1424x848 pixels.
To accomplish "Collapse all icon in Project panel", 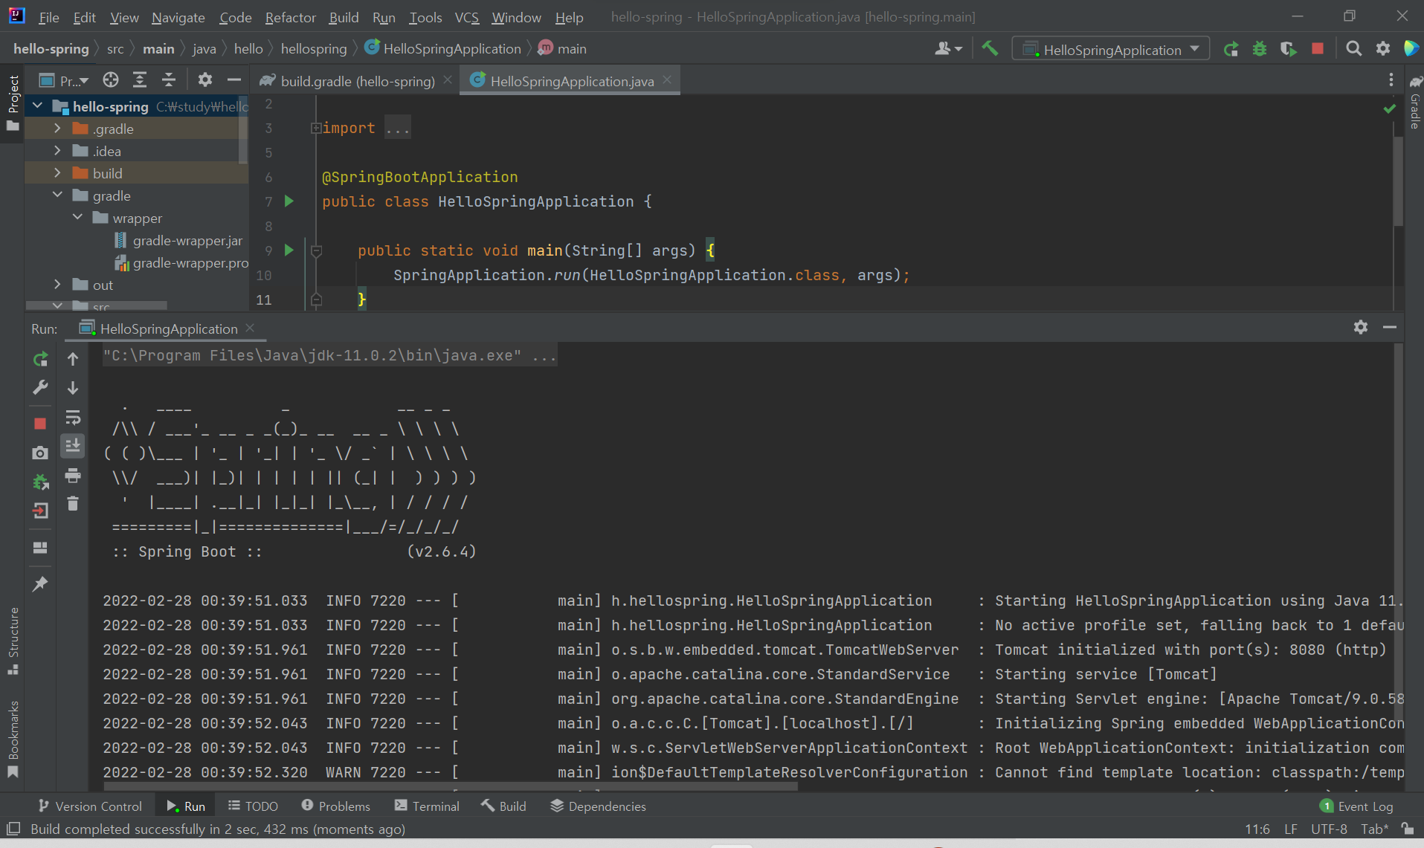I will (169, 80).
